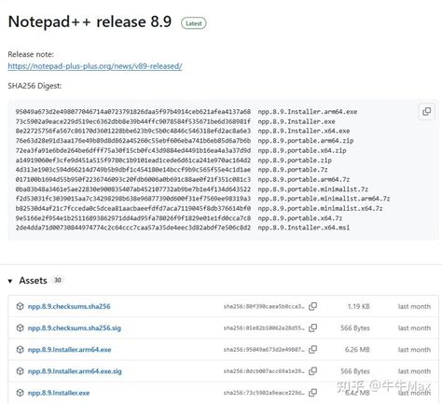Click sha256 hash text in npp.8.9.checksums.sha256.sig row

point(264,327)
